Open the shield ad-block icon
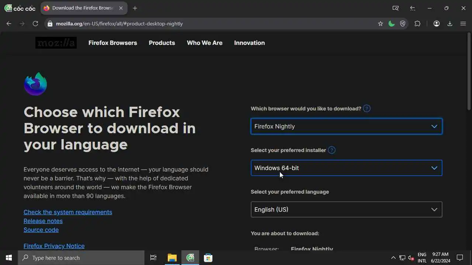Screen dimensions: 472x265 click(403, 24)
